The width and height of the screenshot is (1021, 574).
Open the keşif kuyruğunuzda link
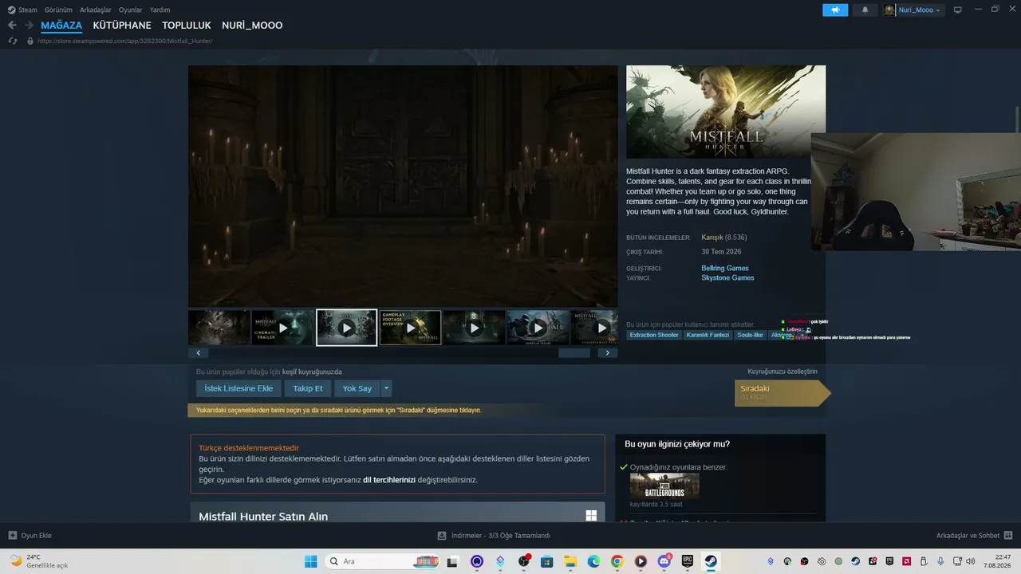coord(312,372)
